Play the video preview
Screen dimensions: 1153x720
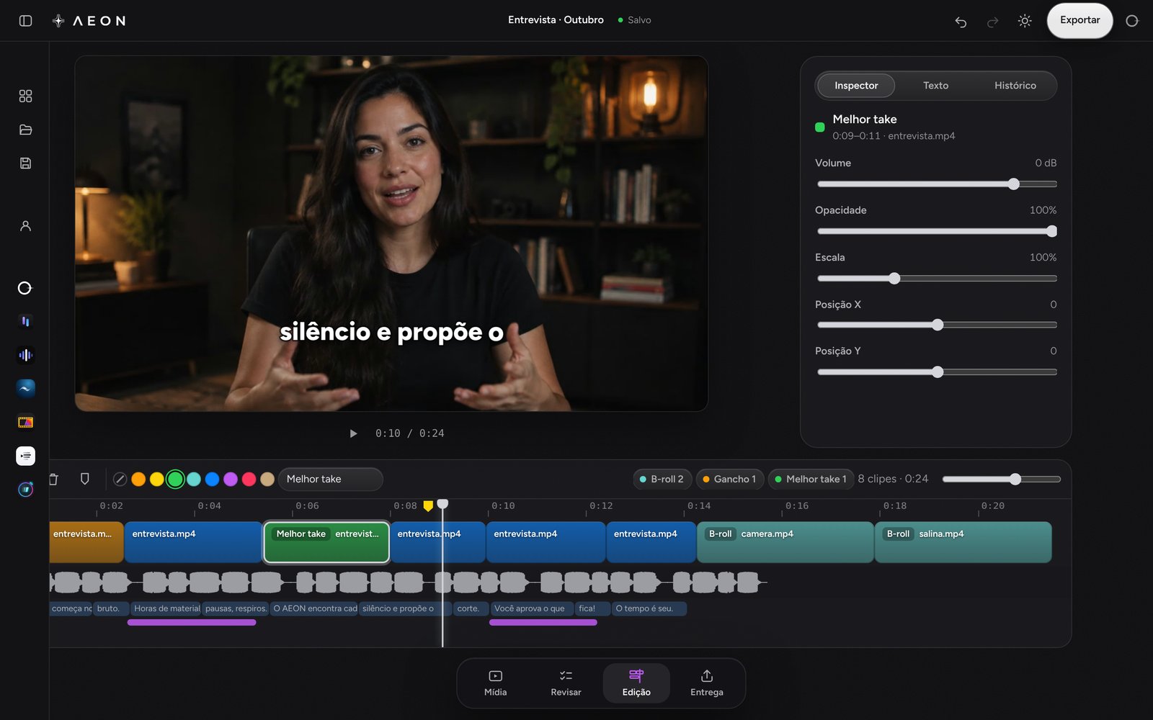click(353, 433)
